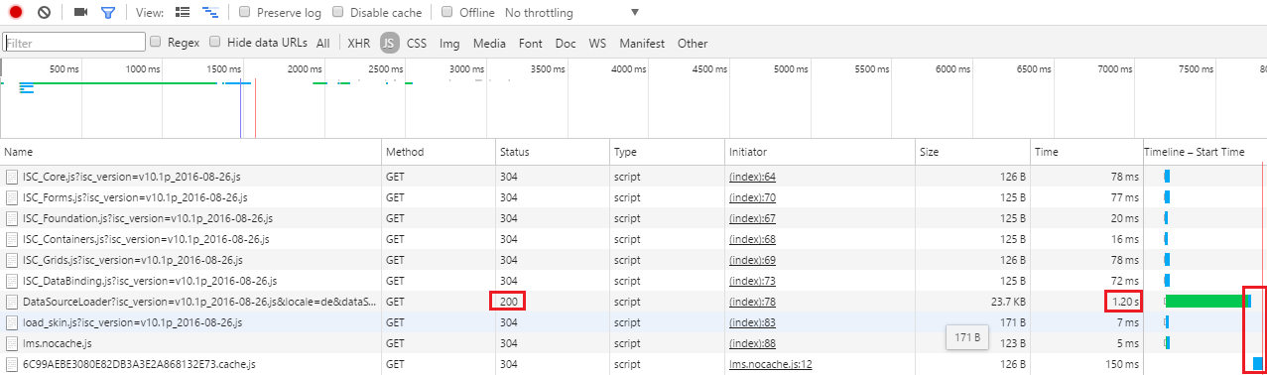Sort by the Status column header
This screenshot has height=375, width=1267.
552,152
